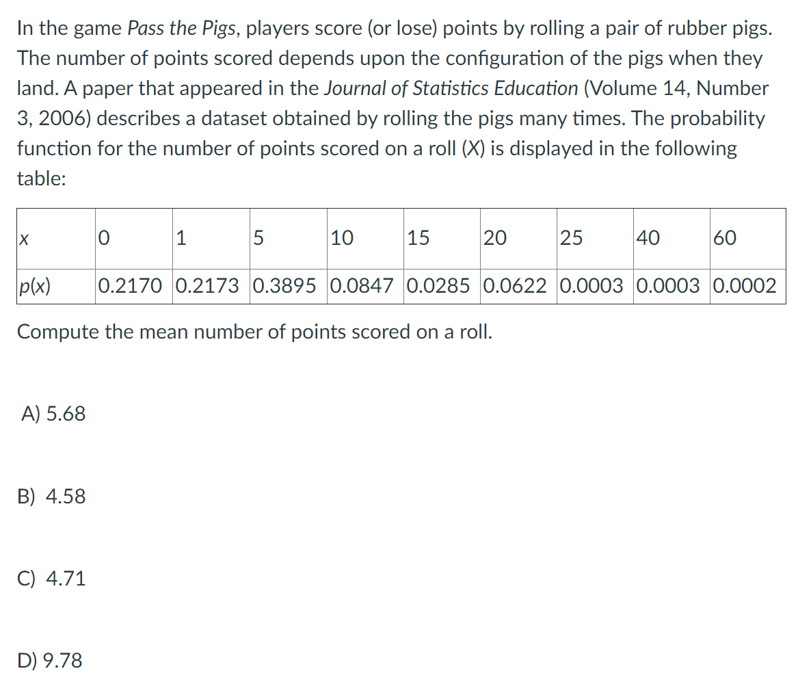Click the italic Journal of Statistics Education text
This screenshot has height=697, width=798.
[451, 88]
